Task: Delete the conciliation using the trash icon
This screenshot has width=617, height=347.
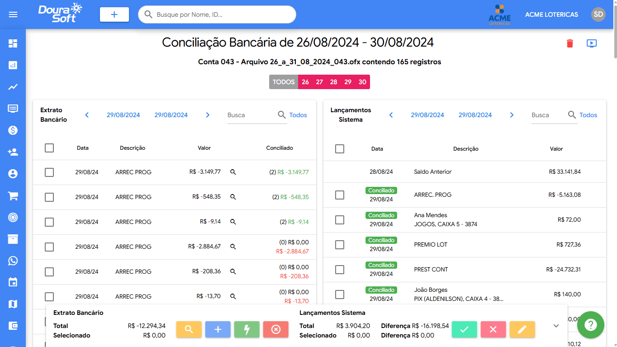Action: click(x=570, y=43)
